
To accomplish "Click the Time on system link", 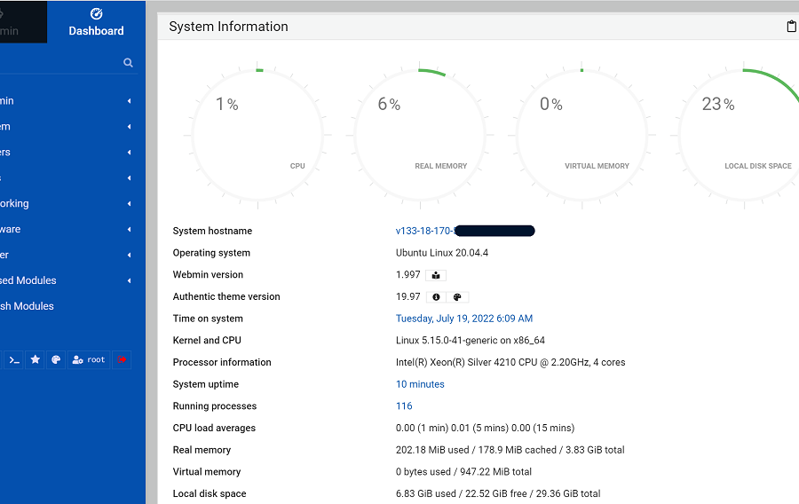I will point(463,319).
